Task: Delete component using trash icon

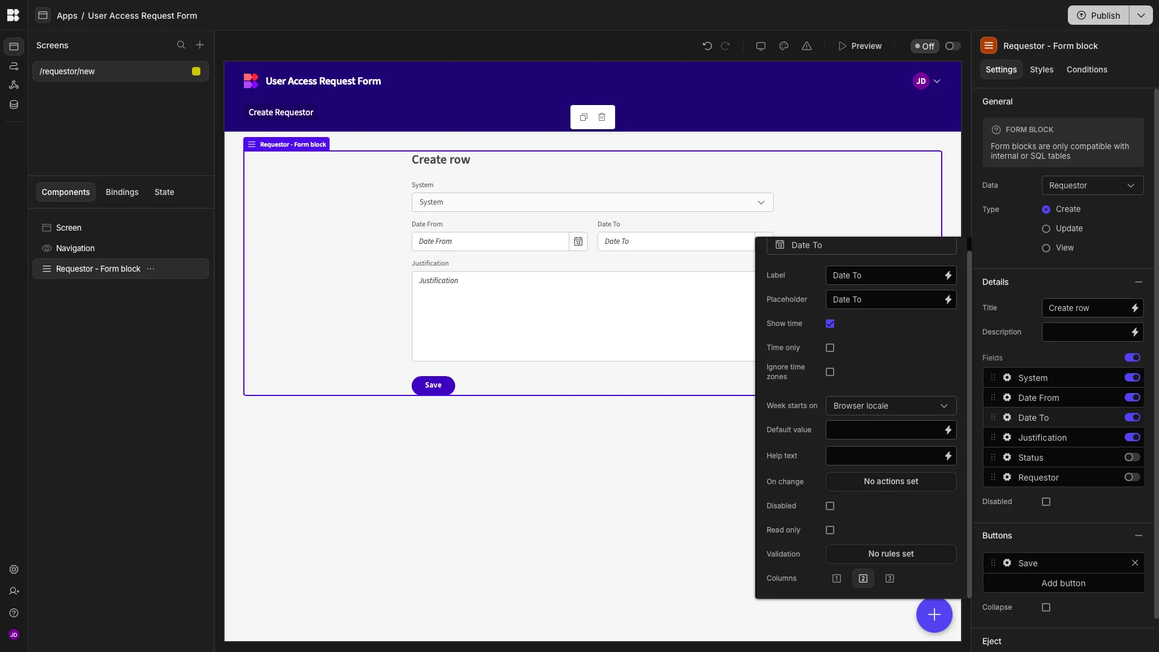Action: (602, 117)
